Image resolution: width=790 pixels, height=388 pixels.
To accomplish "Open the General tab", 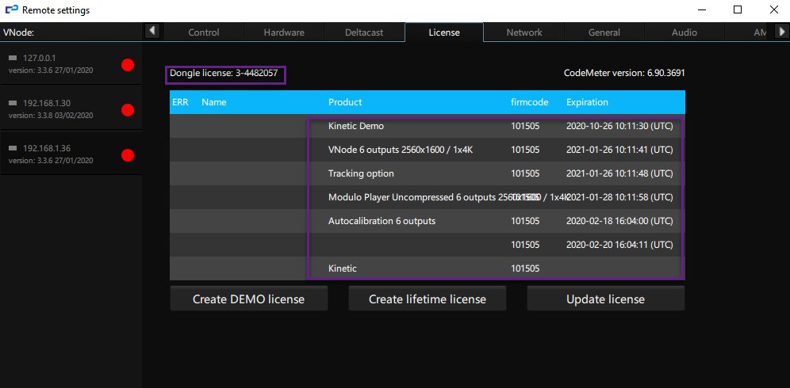I will pos(604,32).
